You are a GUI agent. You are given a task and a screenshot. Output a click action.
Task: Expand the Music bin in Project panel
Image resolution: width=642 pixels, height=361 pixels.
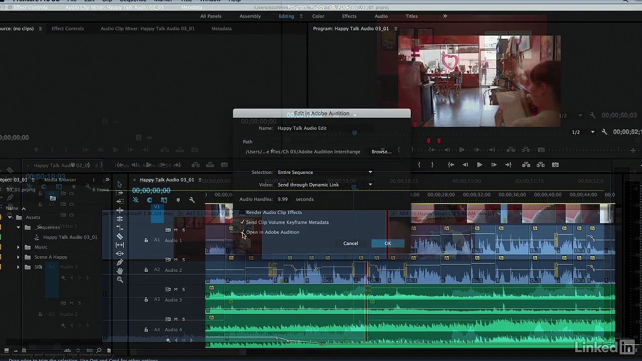pos(19,247)
